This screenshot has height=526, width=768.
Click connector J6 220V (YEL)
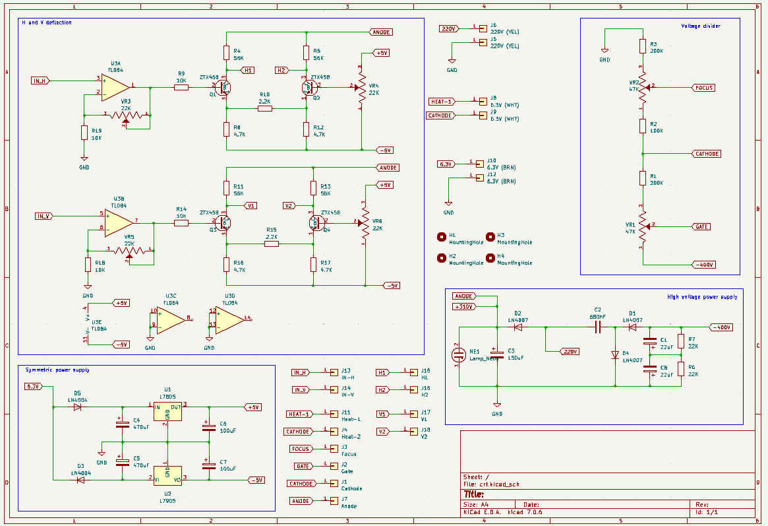click(x=483, y=28)
